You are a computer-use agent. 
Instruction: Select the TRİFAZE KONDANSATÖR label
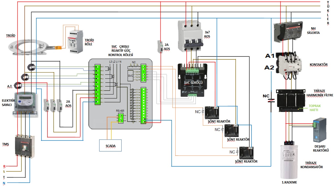(312, 165)
